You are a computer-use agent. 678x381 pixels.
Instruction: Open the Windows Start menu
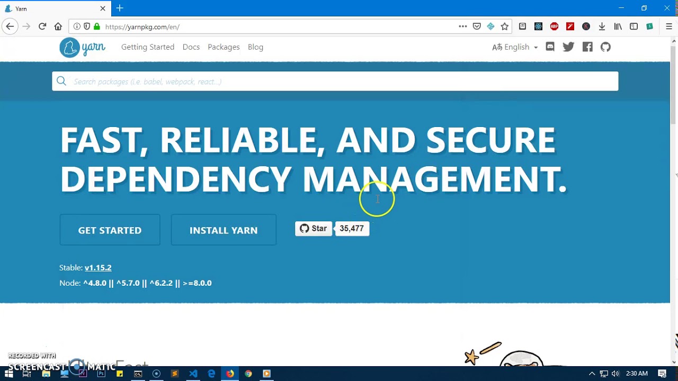pos(9,374)
